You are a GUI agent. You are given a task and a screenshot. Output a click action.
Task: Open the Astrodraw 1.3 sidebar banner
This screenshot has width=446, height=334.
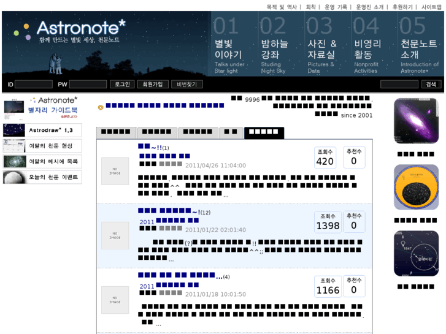point(42,130)
